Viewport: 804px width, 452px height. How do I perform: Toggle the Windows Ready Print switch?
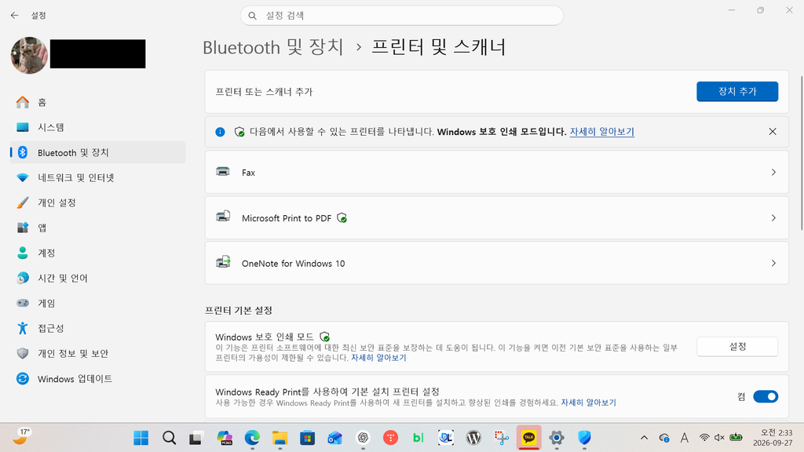(x=765, y=396)
